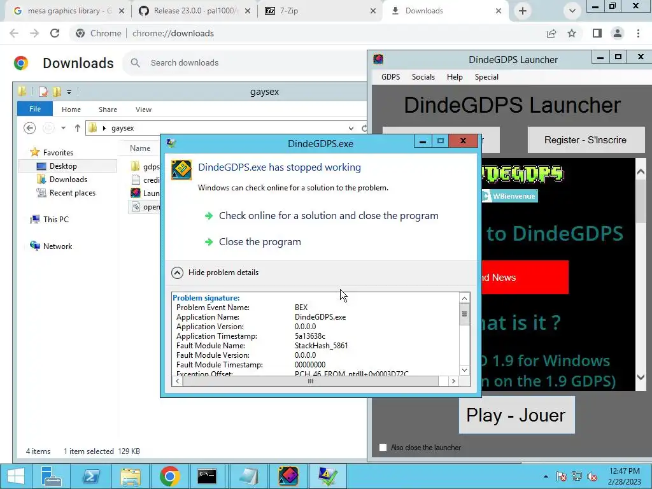Screen dimensions: 652x489
Task: Open File Explorer from taskbar
Action: (130, 476)
